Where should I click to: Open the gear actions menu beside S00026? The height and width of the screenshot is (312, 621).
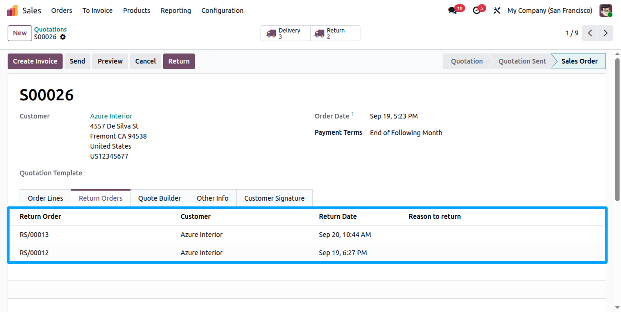pyautogui.click(x=63, y=37)
